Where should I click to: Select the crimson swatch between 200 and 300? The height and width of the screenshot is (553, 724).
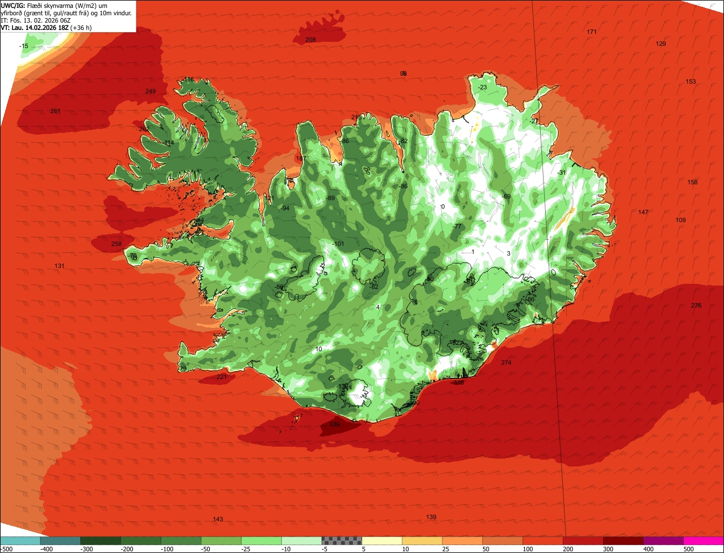(583, 541)
